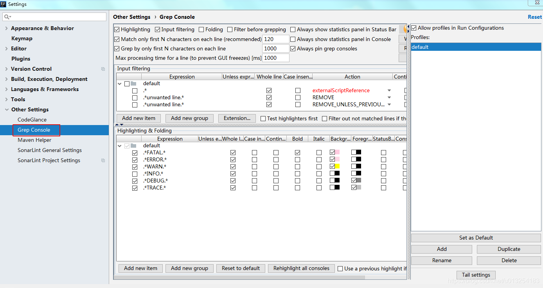543x288 pixels.
Task: Enable Filter before grepping
Action: pos(230,29)
